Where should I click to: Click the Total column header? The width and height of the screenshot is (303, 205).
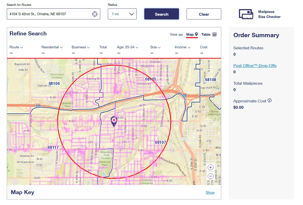pos(103,47)
